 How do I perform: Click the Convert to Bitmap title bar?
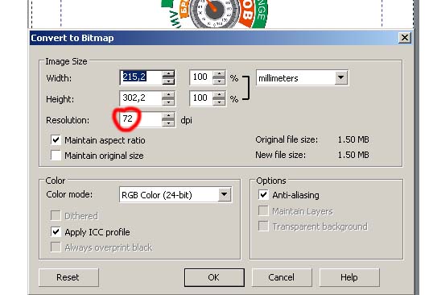coord(213,38)
